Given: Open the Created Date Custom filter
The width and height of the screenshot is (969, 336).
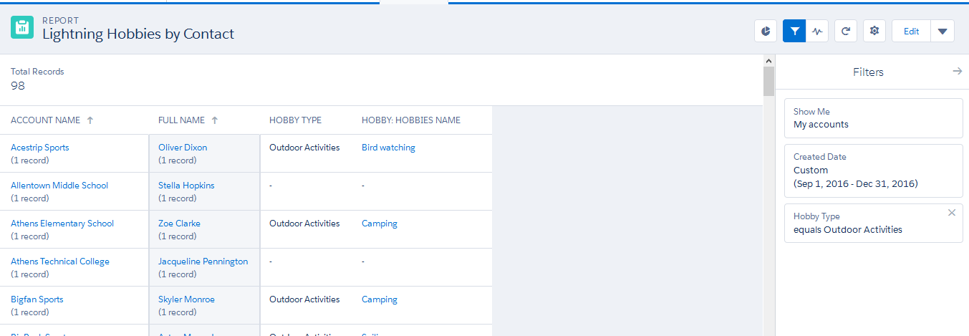Looking at the screenshot, I should pos(874,171).
